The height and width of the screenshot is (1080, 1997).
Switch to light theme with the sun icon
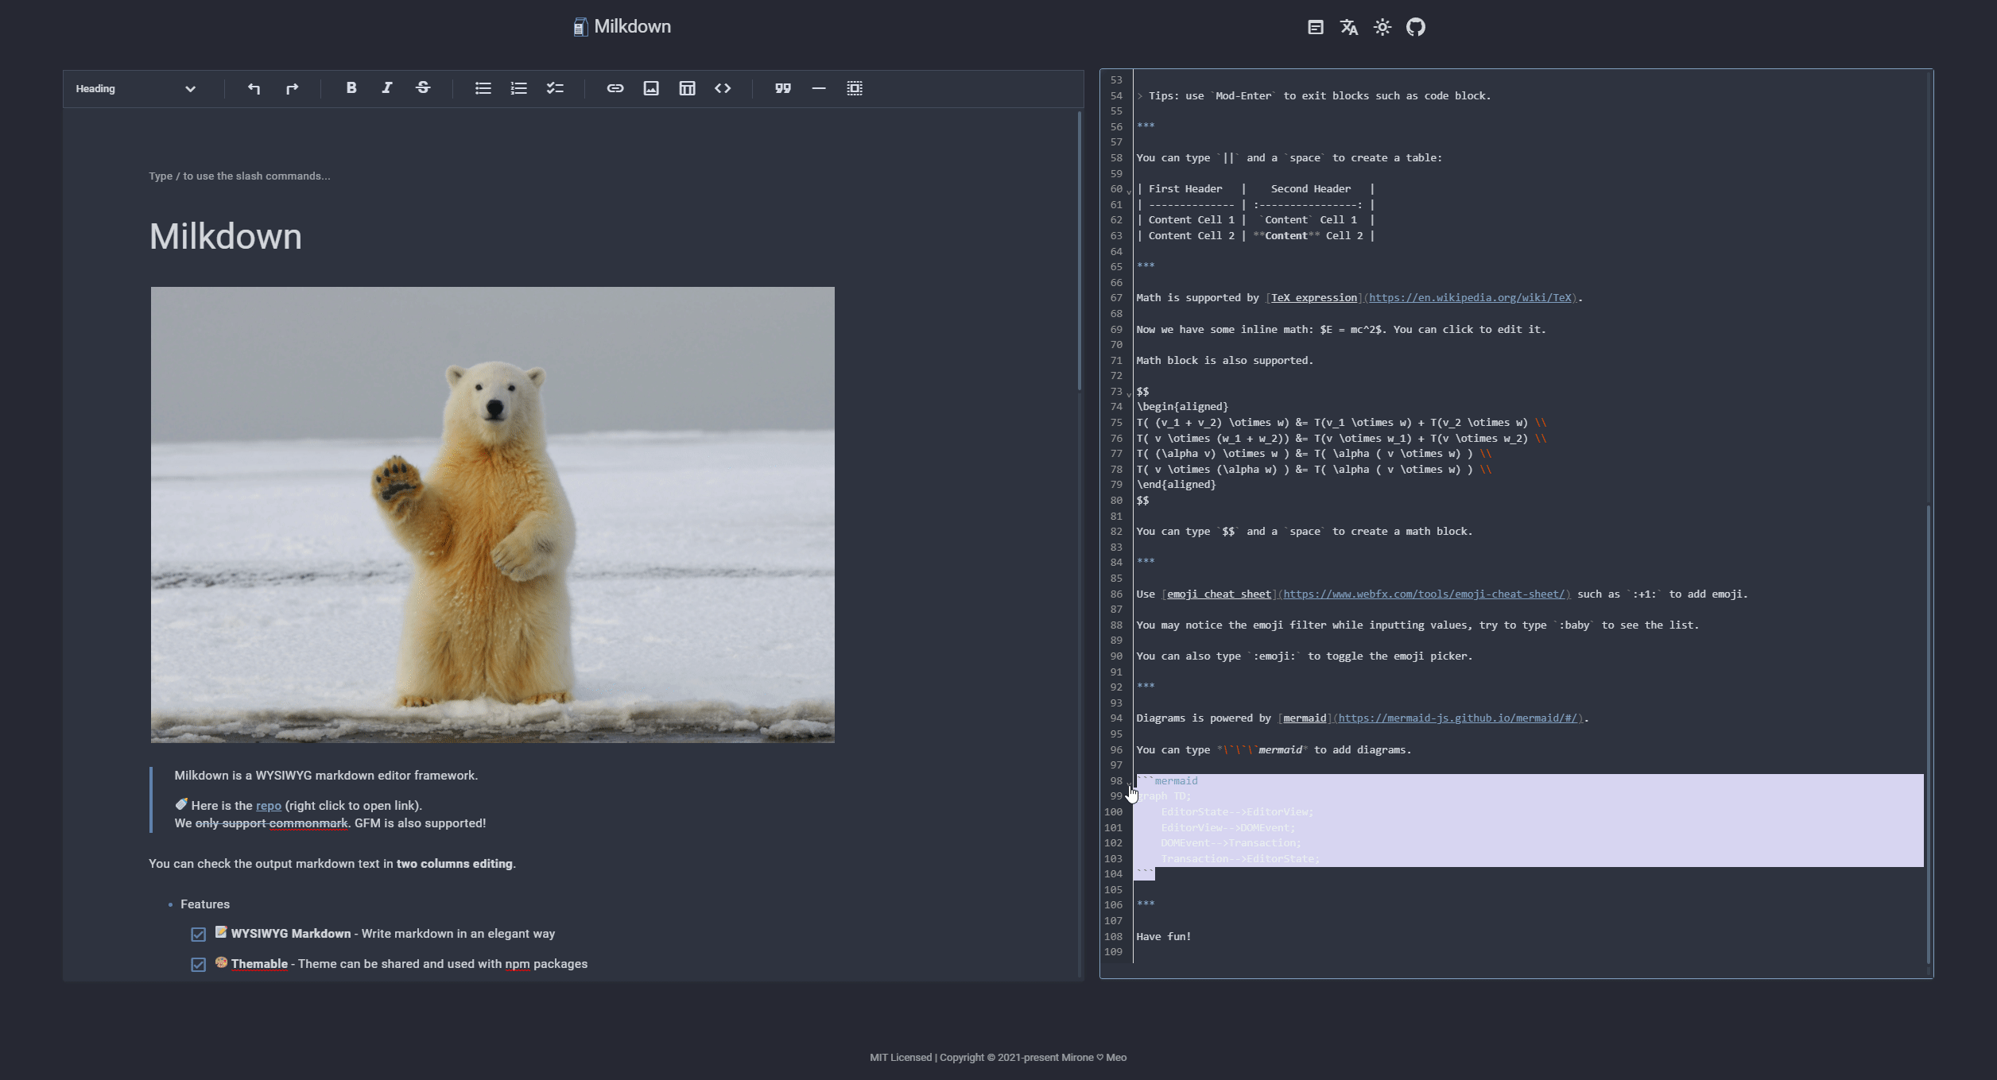pyautogui.click(x=1382, y=26)
